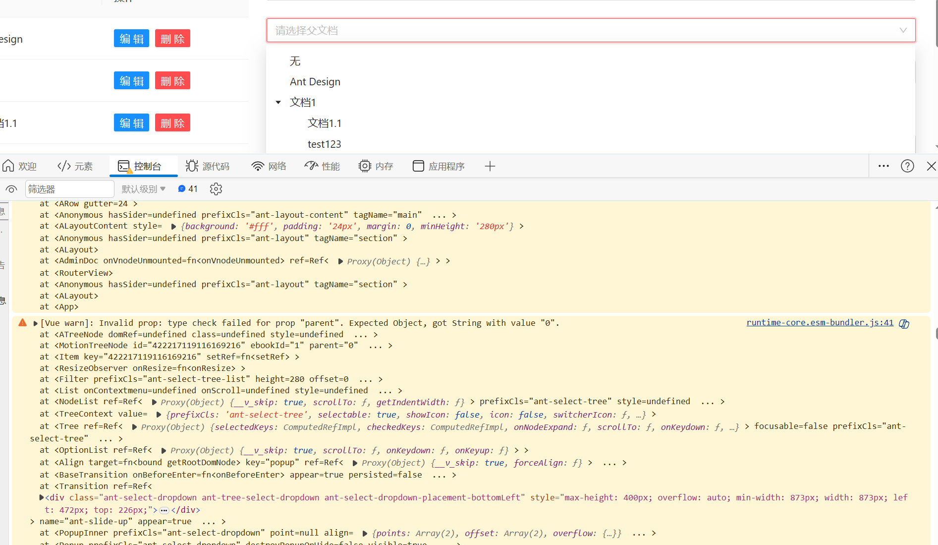Click Edit (编辑) in the Ant Design row

point(131,39)
